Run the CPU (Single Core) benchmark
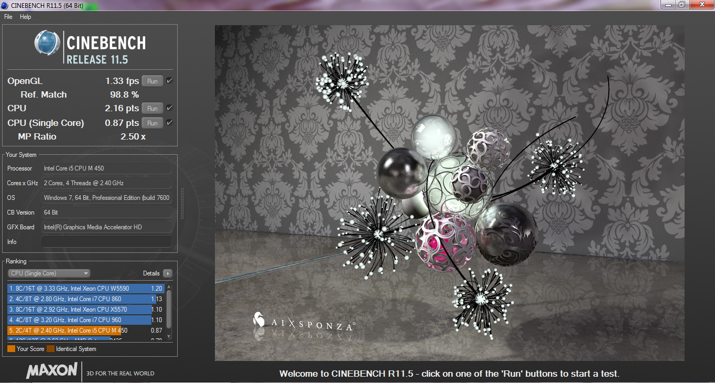 pos(152,123)
